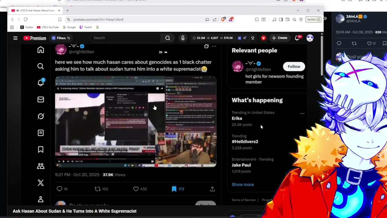
Task: Open the trending topic Erika
Action: click(237, 118)
